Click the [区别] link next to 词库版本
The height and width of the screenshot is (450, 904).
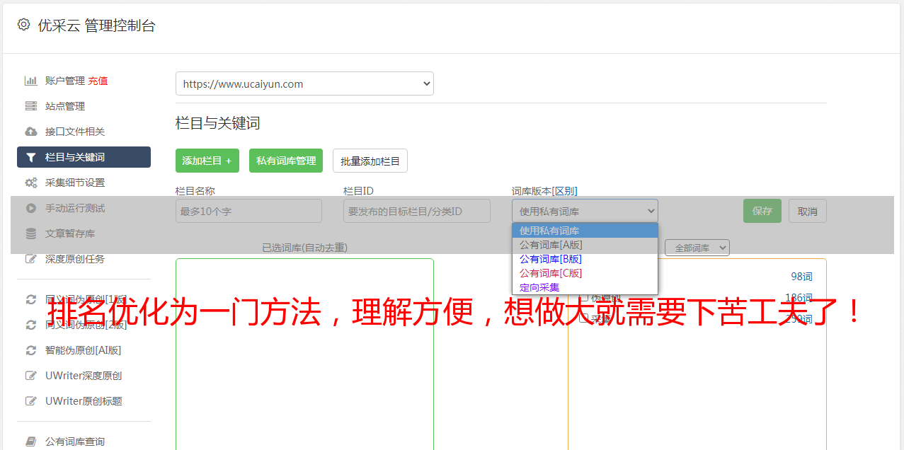tap(564, 191)
